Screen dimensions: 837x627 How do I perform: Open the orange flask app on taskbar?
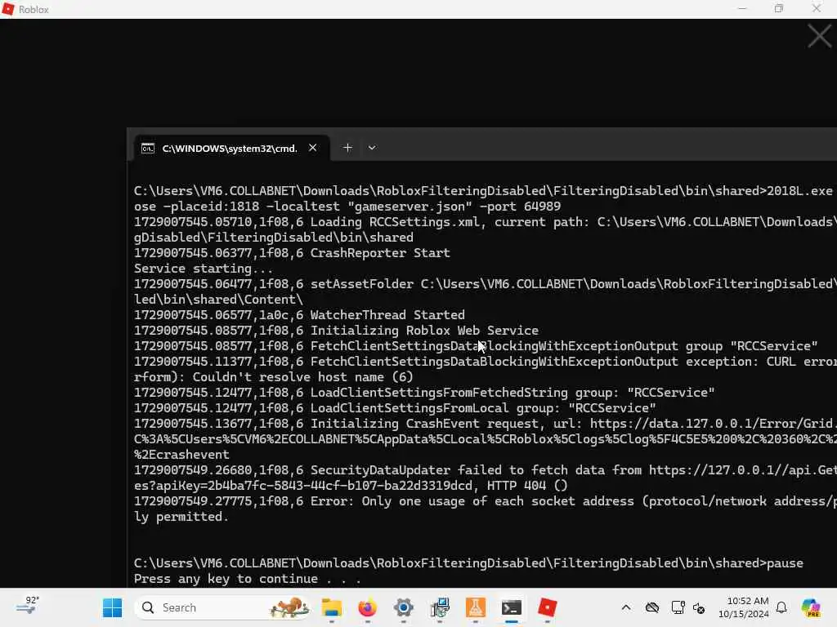(x=476, y=607)
